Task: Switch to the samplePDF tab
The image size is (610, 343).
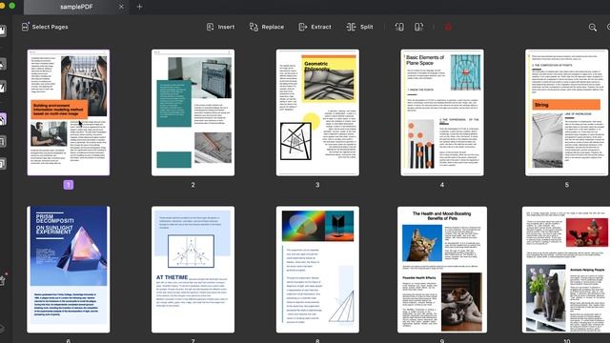Action: 76,7
